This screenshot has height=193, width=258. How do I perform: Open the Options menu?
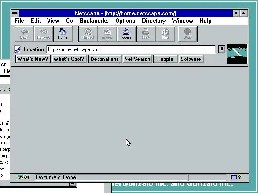[125, 21]
